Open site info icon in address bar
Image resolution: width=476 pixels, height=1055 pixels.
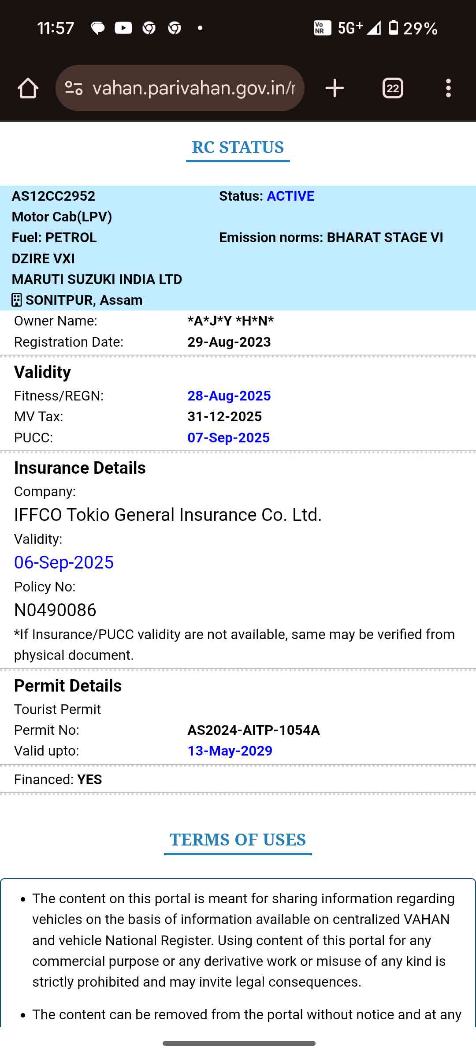coord(74,88)
